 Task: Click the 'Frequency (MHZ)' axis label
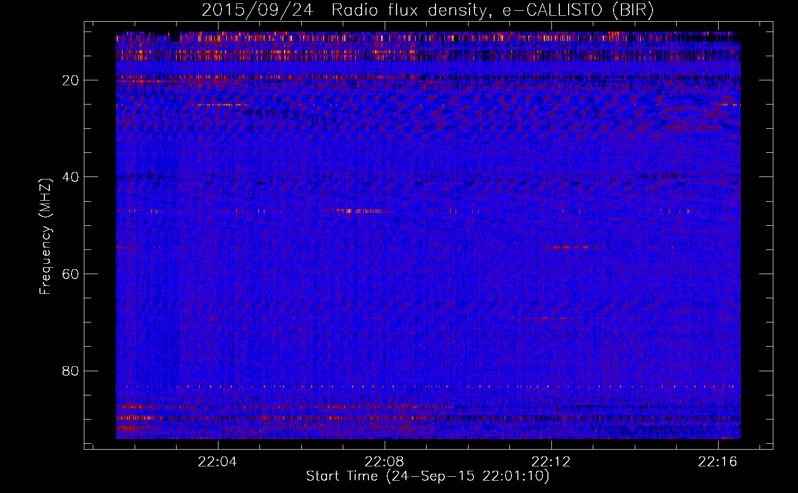(x=45, y=236)
